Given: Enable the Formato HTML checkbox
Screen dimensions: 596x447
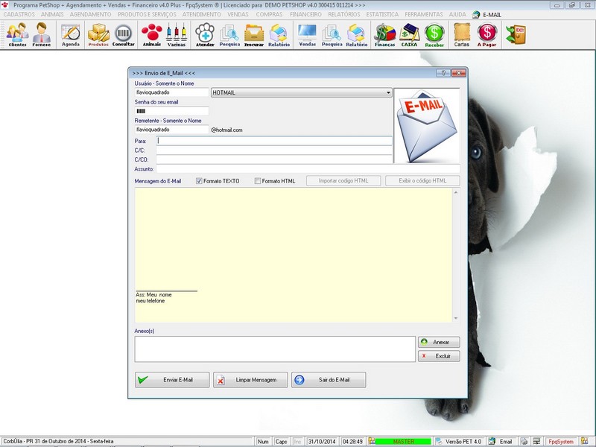Looking at the screenshot, I should 256,180.
